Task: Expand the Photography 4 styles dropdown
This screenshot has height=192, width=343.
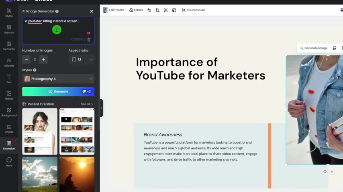Action: 58,79
